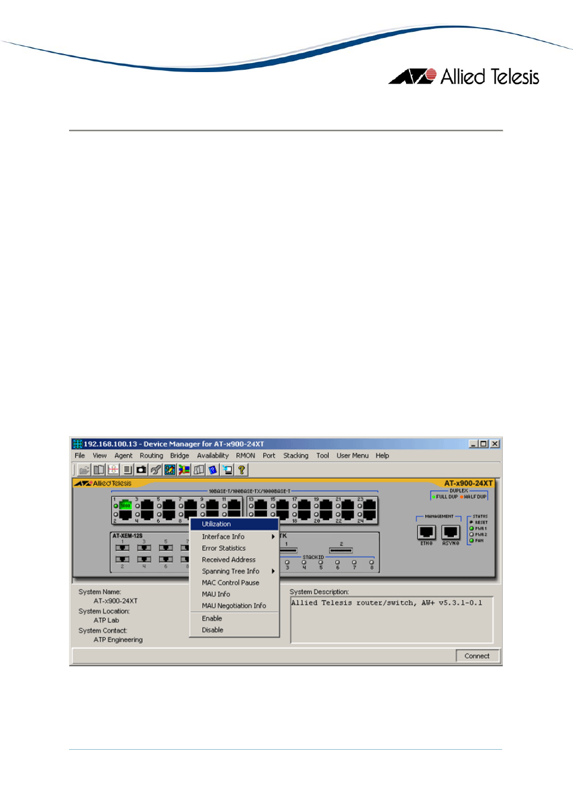Click the text document list toolbar icon
Screen dimensions: 573x811
pyautogui.click(x=127, y=470)
